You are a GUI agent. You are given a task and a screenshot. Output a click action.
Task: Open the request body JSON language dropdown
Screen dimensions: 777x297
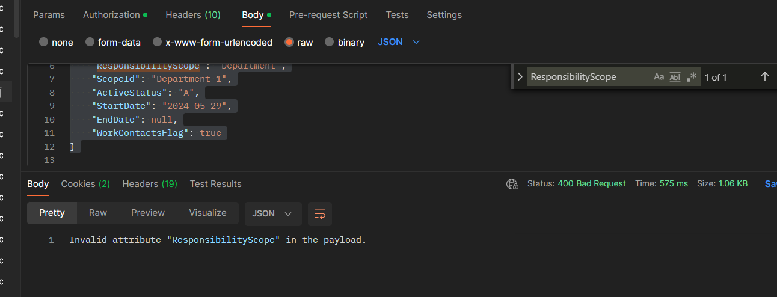(399, 42)
